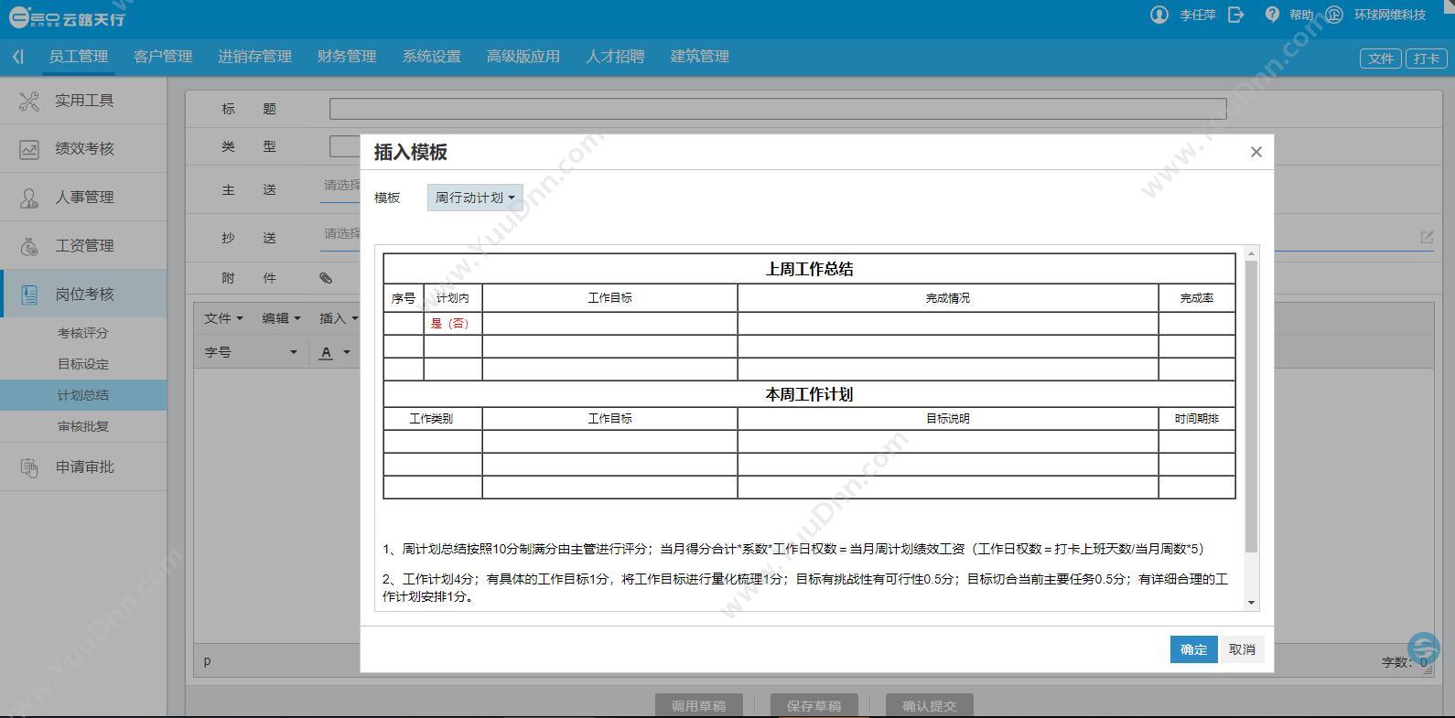Click the 打卡 clock-in button
This screenshot has height=718, width=1455.
(1426, 59)
